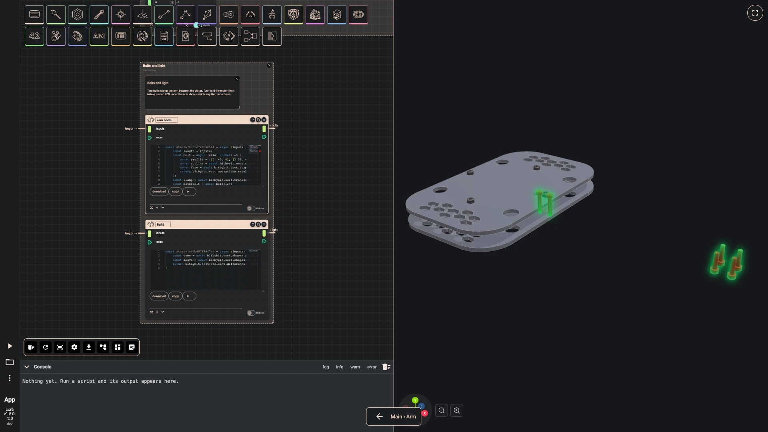Toggle the console log filter
Viewport: 768px width, 432px height.
pyautogui.click(x=326, y=367)
